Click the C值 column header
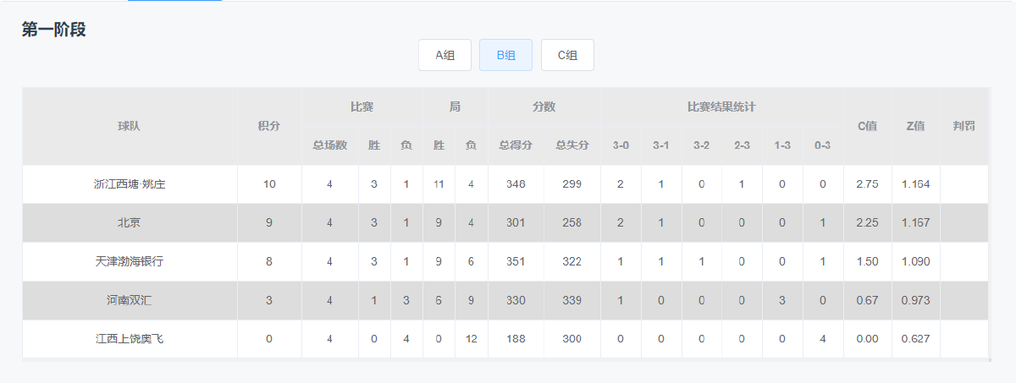Viewport: 1016px width, 383px height. (867, 126)
